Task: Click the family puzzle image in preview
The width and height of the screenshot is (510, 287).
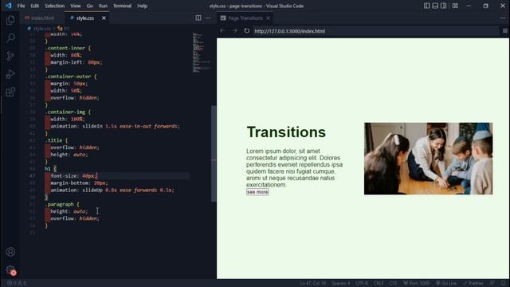Action: 429,159
